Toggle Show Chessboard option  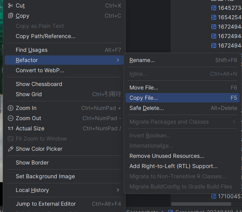(39, 84)
